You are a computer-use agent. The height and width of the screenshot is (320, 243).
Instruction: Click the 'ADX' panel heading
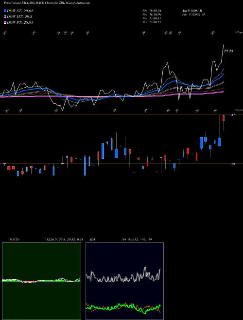[x=92, y=240]
